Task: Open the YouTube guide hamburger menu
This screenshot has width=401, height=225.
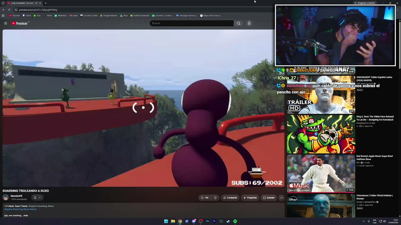Action: coord(6,23)
